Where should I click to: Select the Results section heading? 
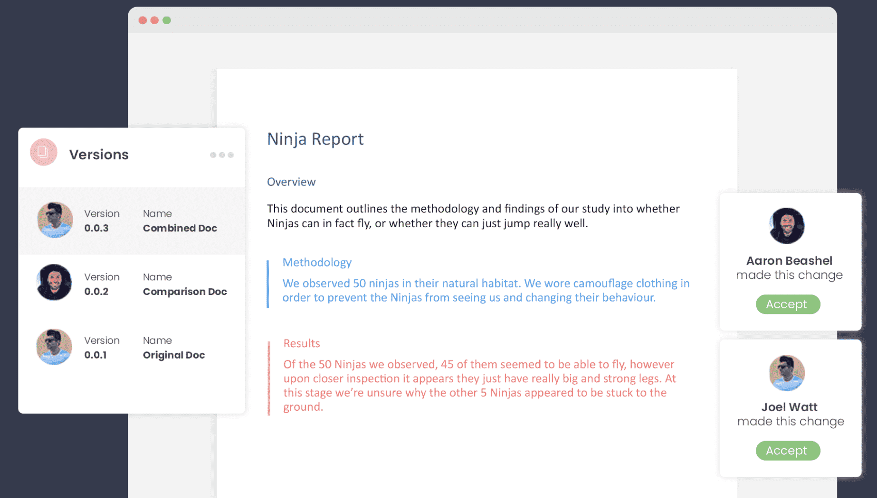pos(301,343)
